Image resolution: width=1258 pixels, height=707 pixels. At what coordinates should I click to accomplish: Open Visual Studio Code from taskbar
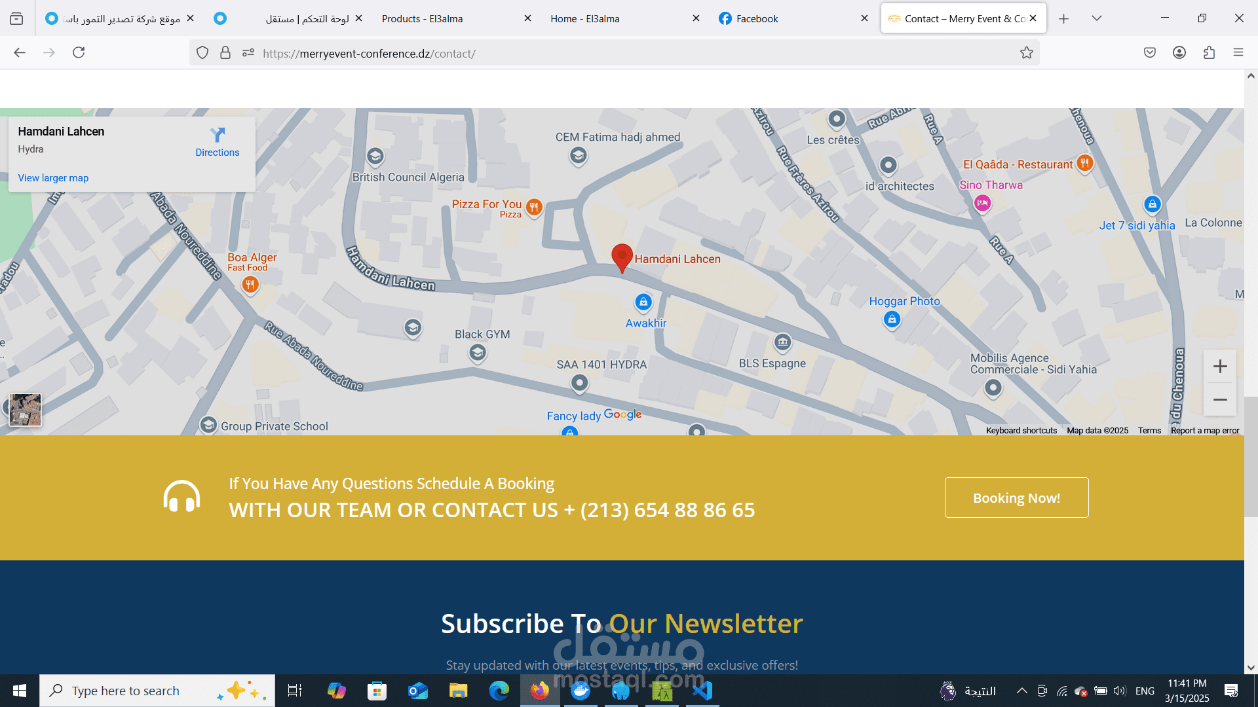(702, 691)
